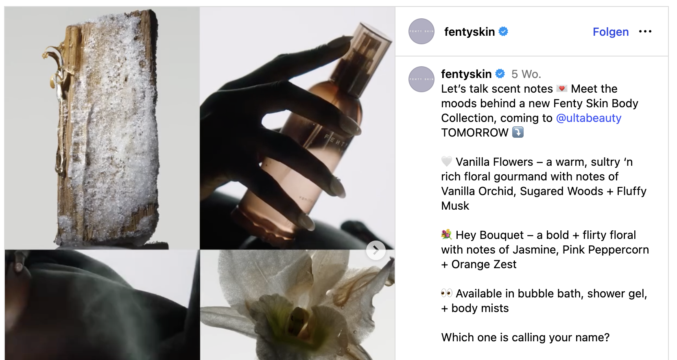The width and height of the screenshot is (677, 360).
Task: Click the bouquet emoji before Hey Bouquet
Action: (x=446, y=235)
